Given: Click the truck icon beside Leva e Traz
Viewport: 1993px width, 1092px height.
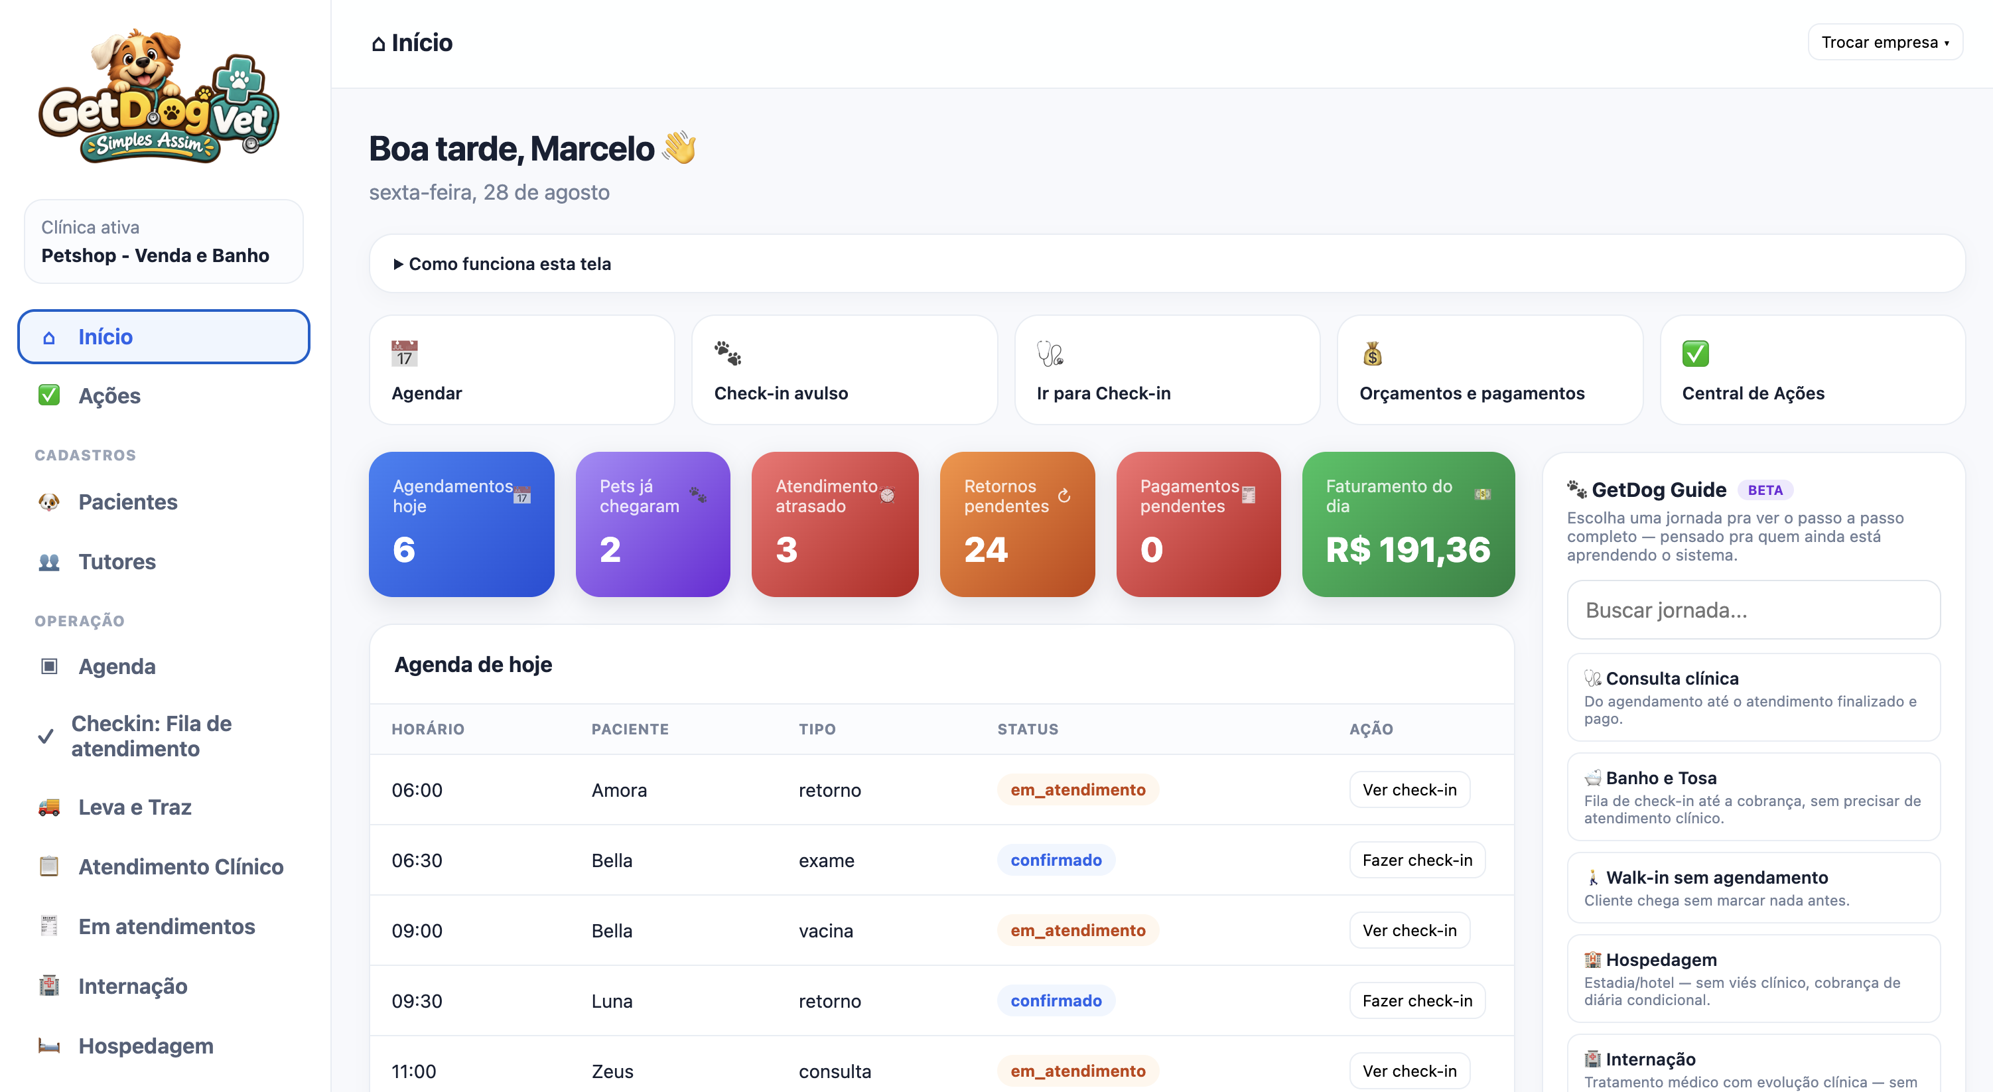Looking at the screenshot, I should pyautogui.click(x=48, y=807).
